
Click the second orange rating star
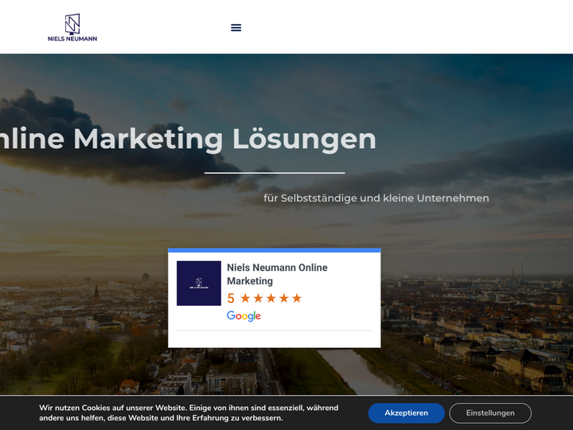coord(258,299)
